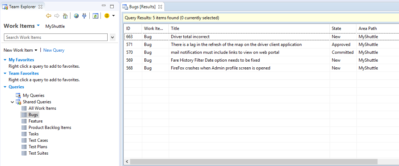399x166 pixels.
Task: Open the All Work Items query
Action: click(42, 108)
